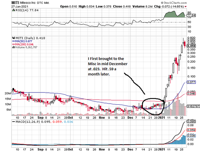Click the 0.095 MACD tag on right axis

(191, 121)
